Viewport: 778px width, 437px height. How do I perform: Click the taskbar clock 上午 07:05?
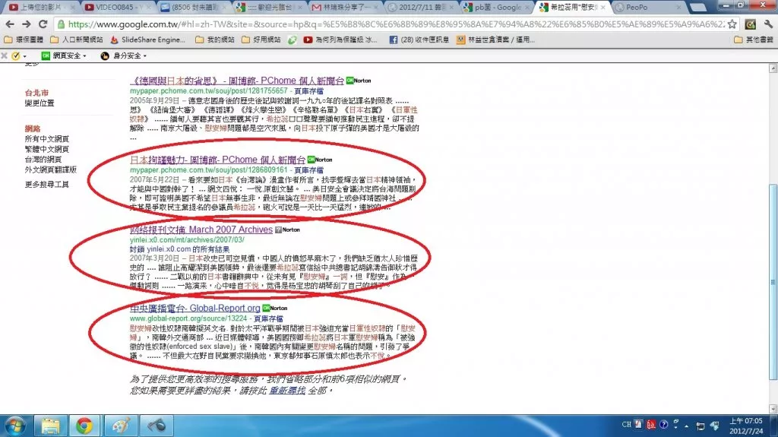pos(746,426)
